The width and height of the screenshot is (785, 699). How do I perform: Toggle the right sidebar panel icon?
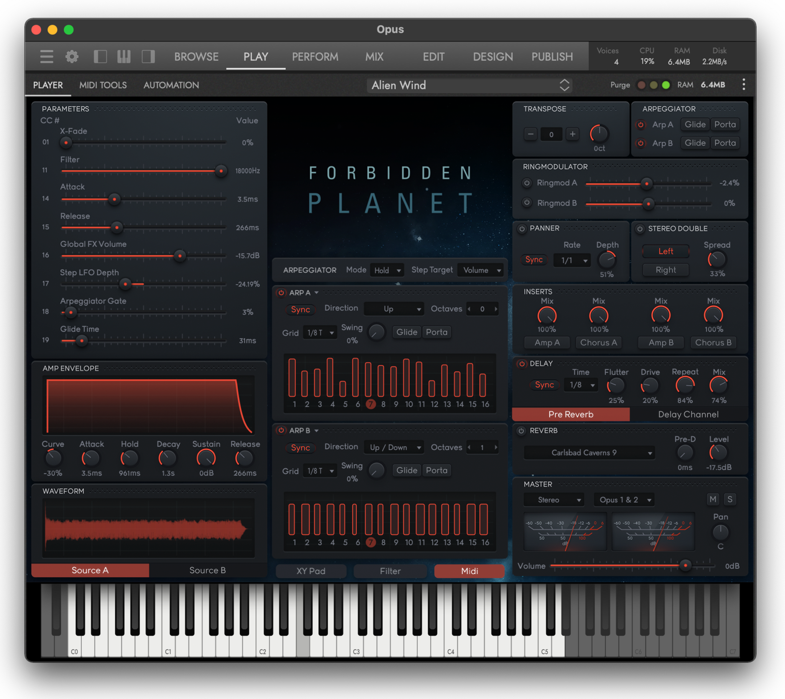[148, 56]
